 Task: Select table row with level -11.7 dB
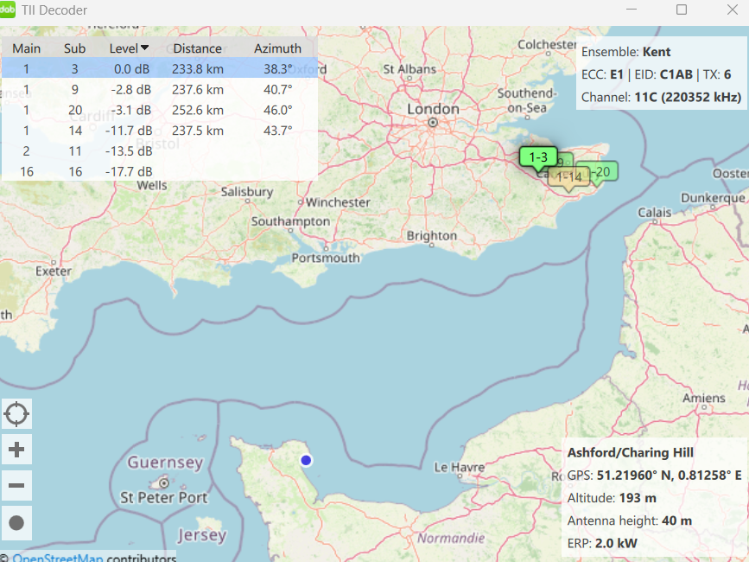coord(160,131)
